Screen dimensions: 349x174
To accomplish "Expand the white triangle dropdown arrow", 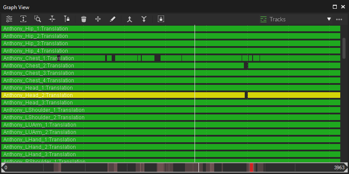I will click(329, 19).
